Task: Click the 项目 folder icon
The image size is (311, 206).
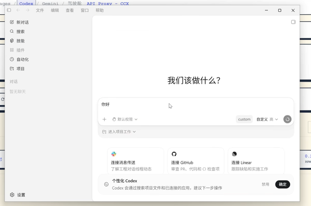Action: click(12, 69)
